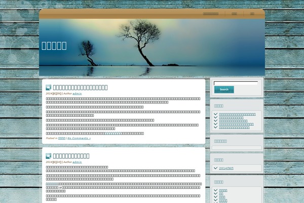Click the post icon beside the June 29 post title
Image resolution: width=304 pixels, height=203 pixels.
(x=49, y=88)
